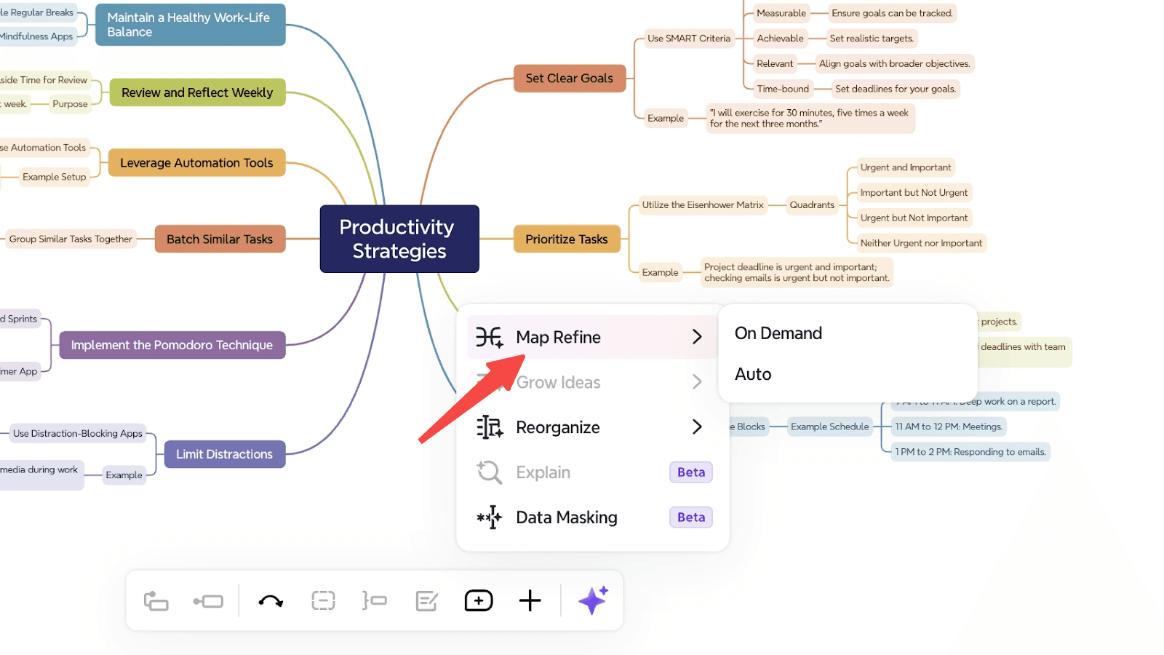Click the plus insert icon in toolbar
1164x655 pixels.
coord(530,601)
